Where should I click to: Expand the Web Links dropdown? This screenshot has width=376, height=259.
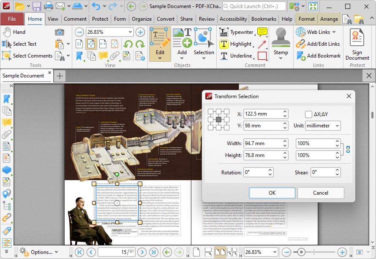334,32
